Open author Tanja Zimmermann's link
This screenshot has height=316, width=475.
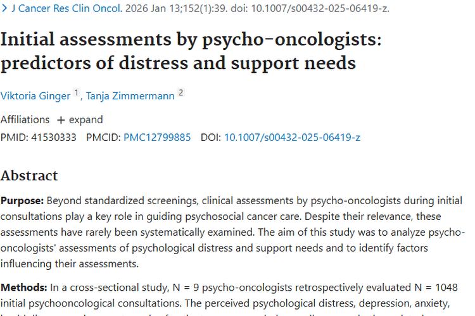pos(130,95)
